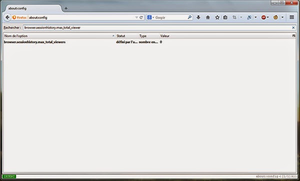
Task: Open the Greasemonkey dropdown arrow
Action: click(282, 17)
